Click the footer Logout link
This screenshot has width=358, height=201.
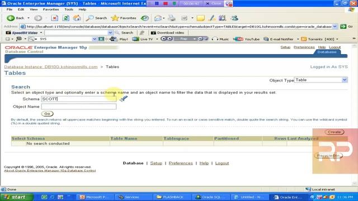(222, 163)
